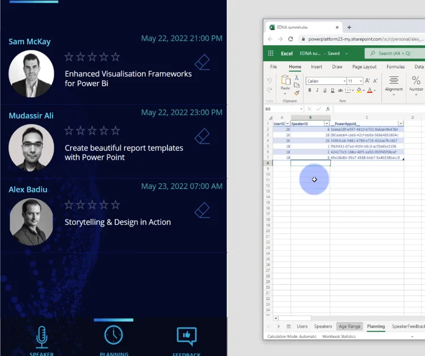425x356 pixels.
Task: Click the Redo arrow in Excel
Action: click(x=270, y=89)
